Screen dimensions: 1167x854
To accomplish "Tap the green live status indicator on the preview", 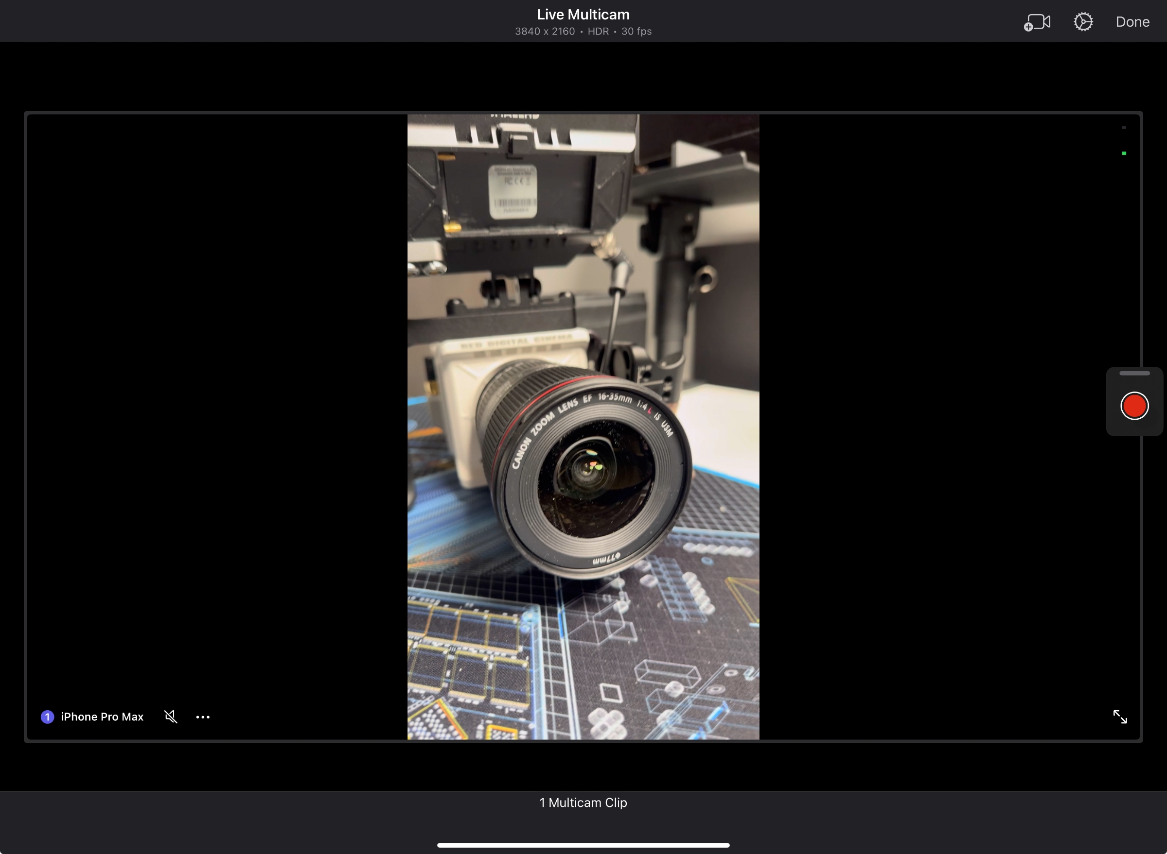I will (x=1124, y=153).
